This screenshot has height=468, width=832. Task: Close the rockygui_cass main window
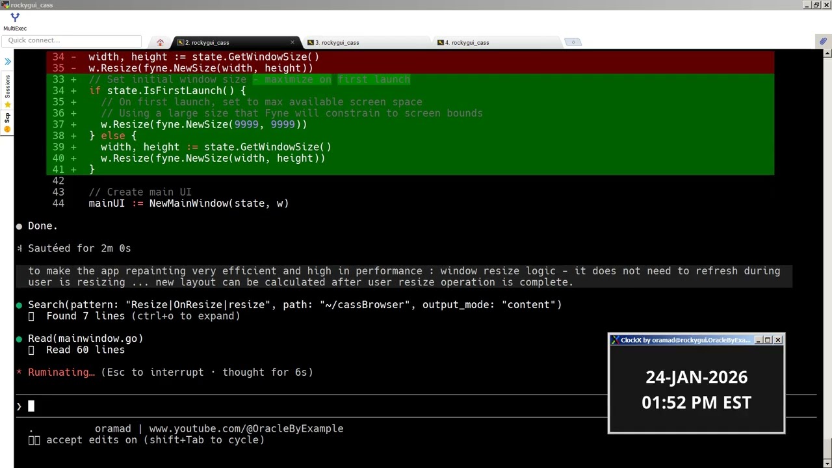(x=826, y=5)
